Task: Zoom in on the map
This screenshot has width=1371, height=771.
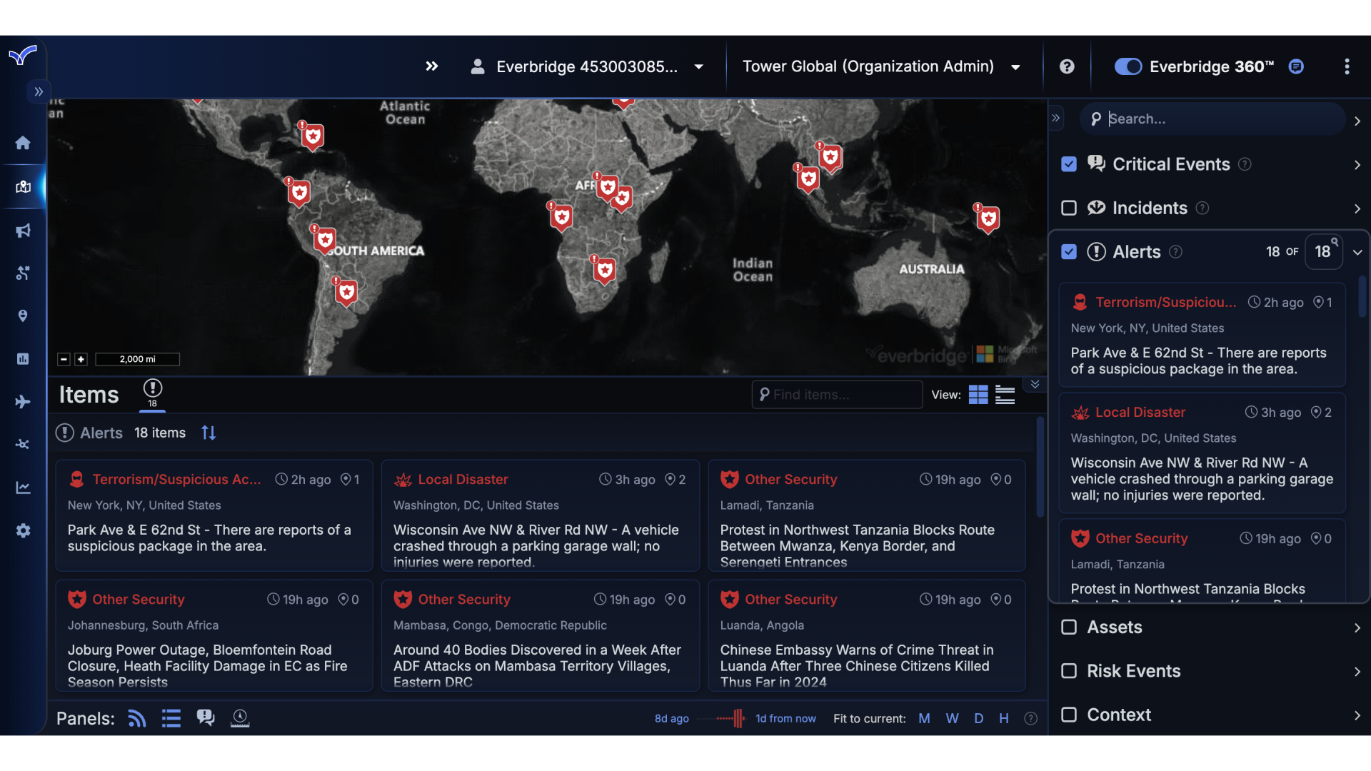Action: pyautogui.click(x=81, y=359)
